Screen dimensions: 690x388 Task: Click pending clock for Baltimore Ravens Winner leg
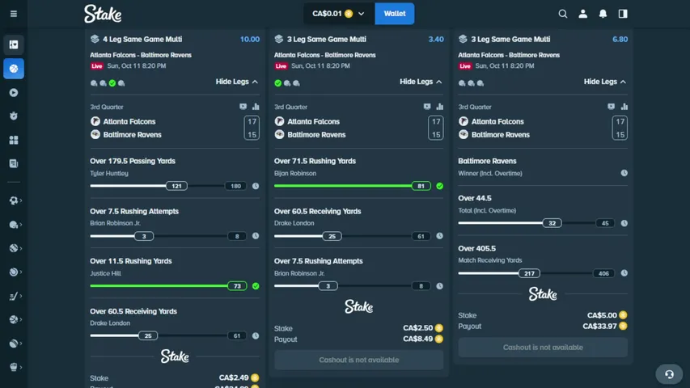click(624, 173)
